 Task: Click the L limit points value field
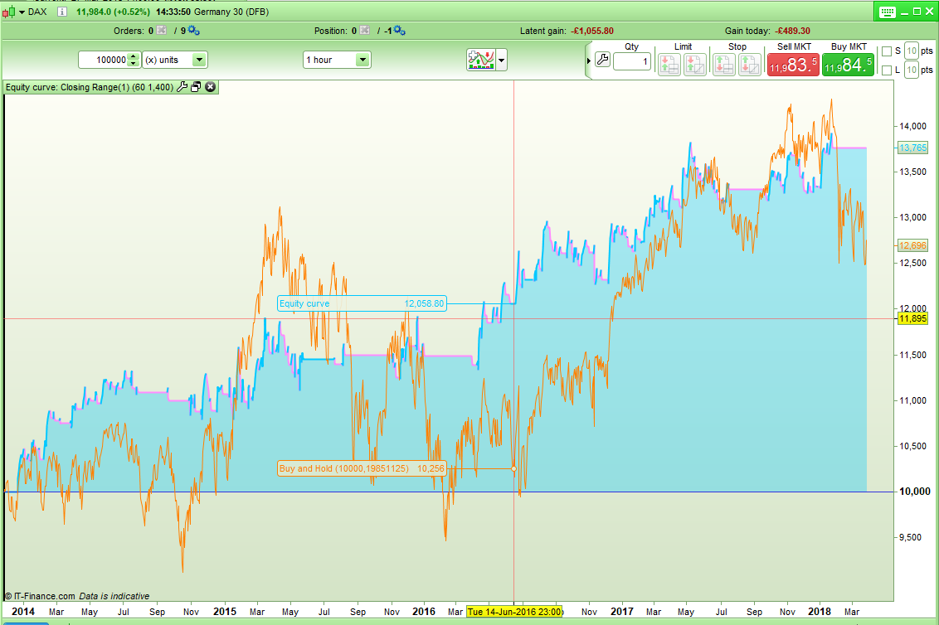pyautogui.click(x=912, y=70)
